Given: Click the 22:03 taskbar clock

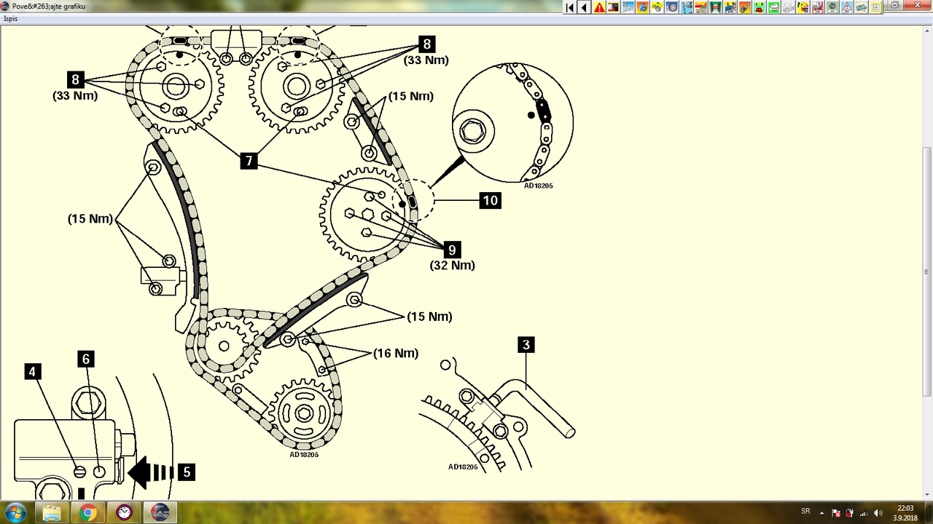Looking at the screenshot, I should [x=905, y=512].
